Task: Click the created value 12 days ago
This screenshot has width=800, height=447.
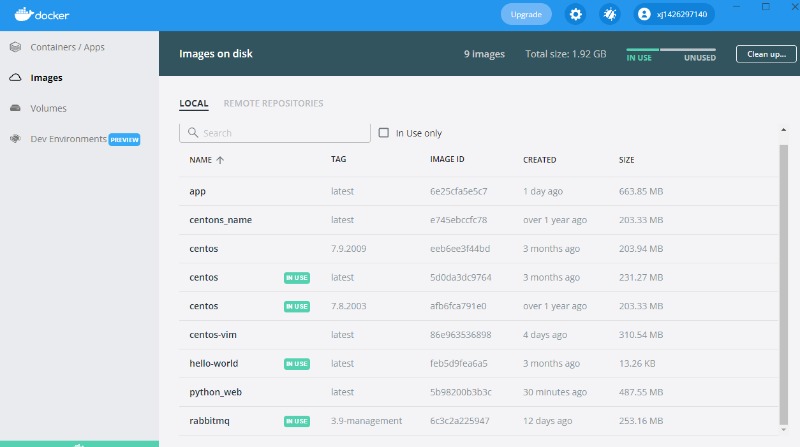Action: [x=547, y=421]
